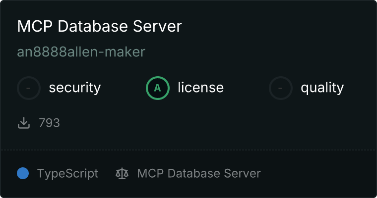Click the security grade dash badge
377x198 pixels.
point(29,88)
